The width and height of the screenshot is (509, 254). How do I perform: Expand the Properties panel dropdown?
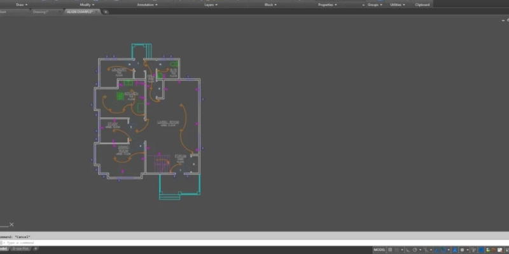point(328,5)
